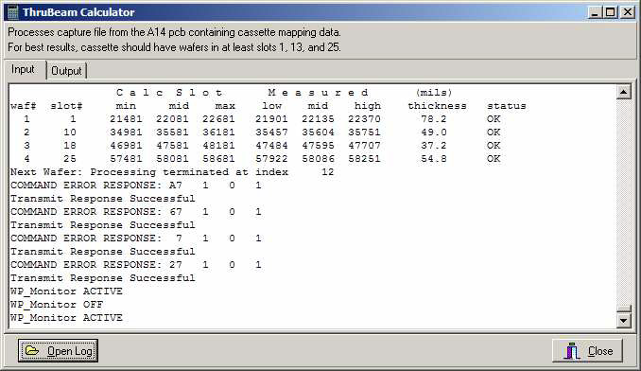The image size is (641, 371).
Task: Open the Output tab
Action: coord(66,71)
